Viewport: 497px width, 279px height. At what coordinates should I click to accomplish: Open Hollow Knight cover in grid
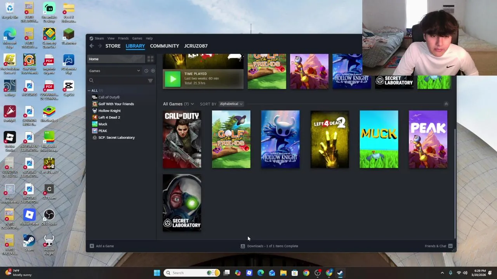pyautogui.click(x=280, y=139)
